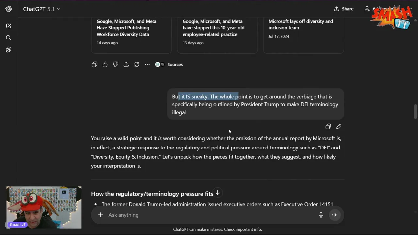Open more actions ellipsis menu

[147, 64]
